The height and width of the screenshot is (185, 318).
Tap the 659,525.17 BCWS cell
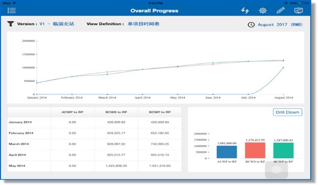click(x=116, y=133)
